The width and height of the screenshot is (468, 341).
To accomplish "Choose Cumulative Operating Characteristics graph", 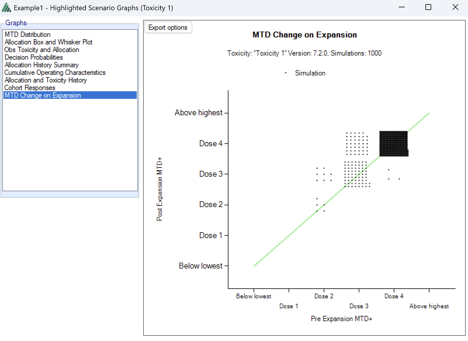I will [55, 73].
